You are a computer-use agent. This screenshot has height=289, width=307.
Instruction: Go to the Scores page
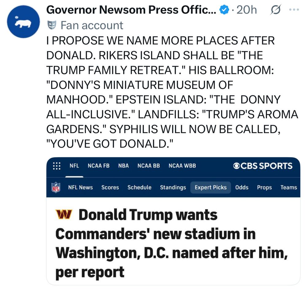[x=110, y=187]
